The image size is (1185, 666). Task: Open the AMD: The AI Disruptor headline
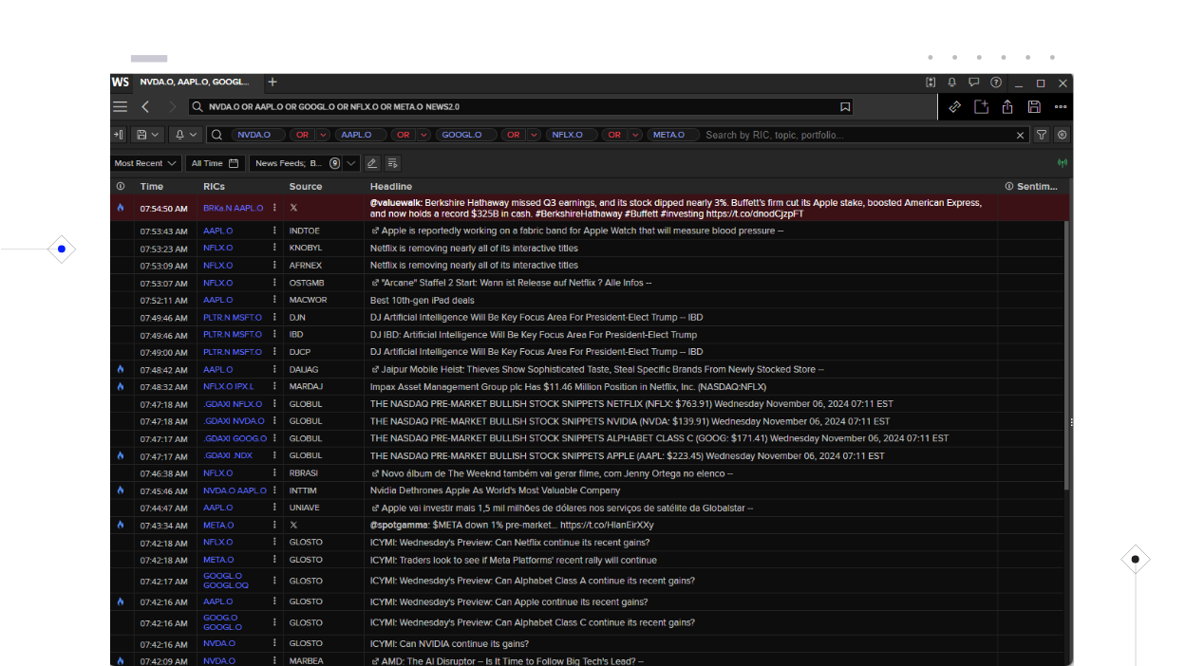point(507,660)
